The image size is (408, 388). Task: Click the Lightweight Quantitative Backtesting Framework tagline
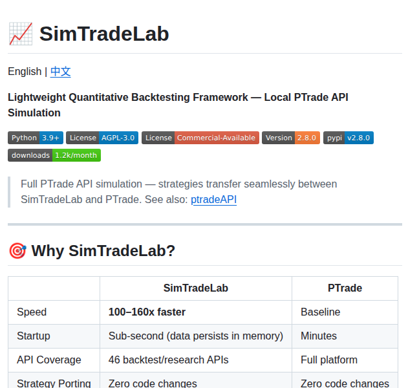click(178, 105)
